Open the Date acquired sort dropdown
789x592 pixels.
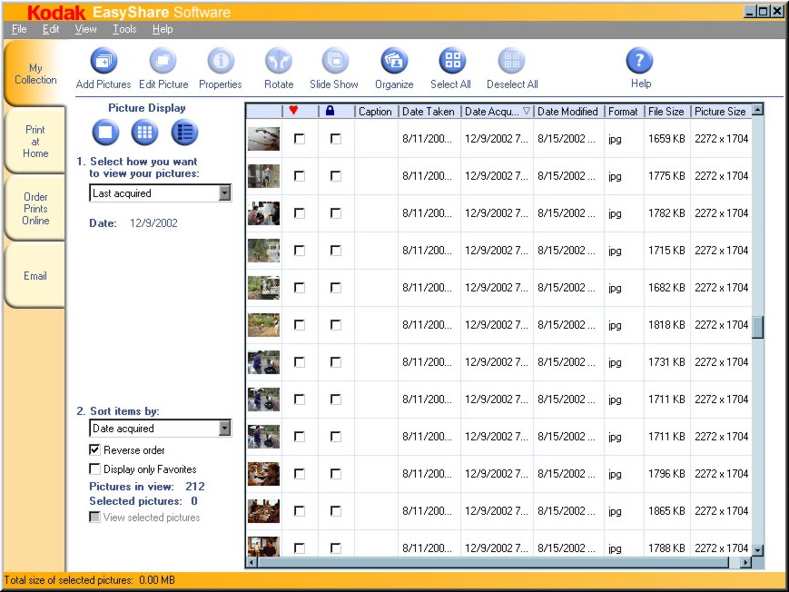[x=224, y=429]
